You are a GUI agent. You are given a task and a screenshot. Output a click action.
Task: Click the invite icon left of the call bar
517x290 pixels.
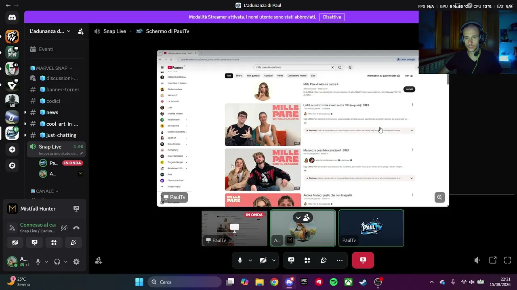click(x=99, y=261)
